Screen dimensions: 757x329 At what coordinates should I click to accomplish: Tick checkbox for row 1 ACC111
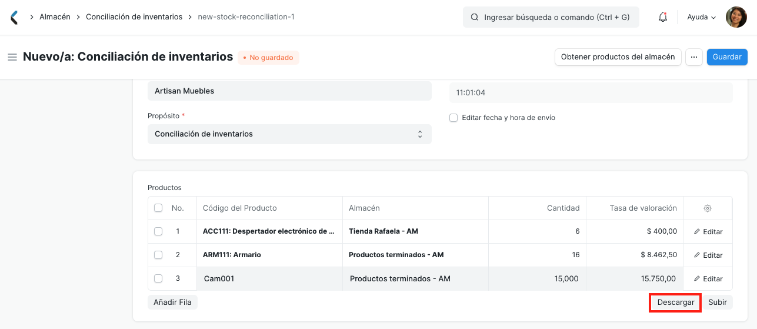pyautogui.click(x=158, y=231)
